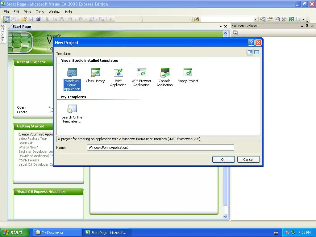Screen dimensions: 316x237
Task: Open Search Online Templates item
Action: pyautogui.click(x=72, y=114)
